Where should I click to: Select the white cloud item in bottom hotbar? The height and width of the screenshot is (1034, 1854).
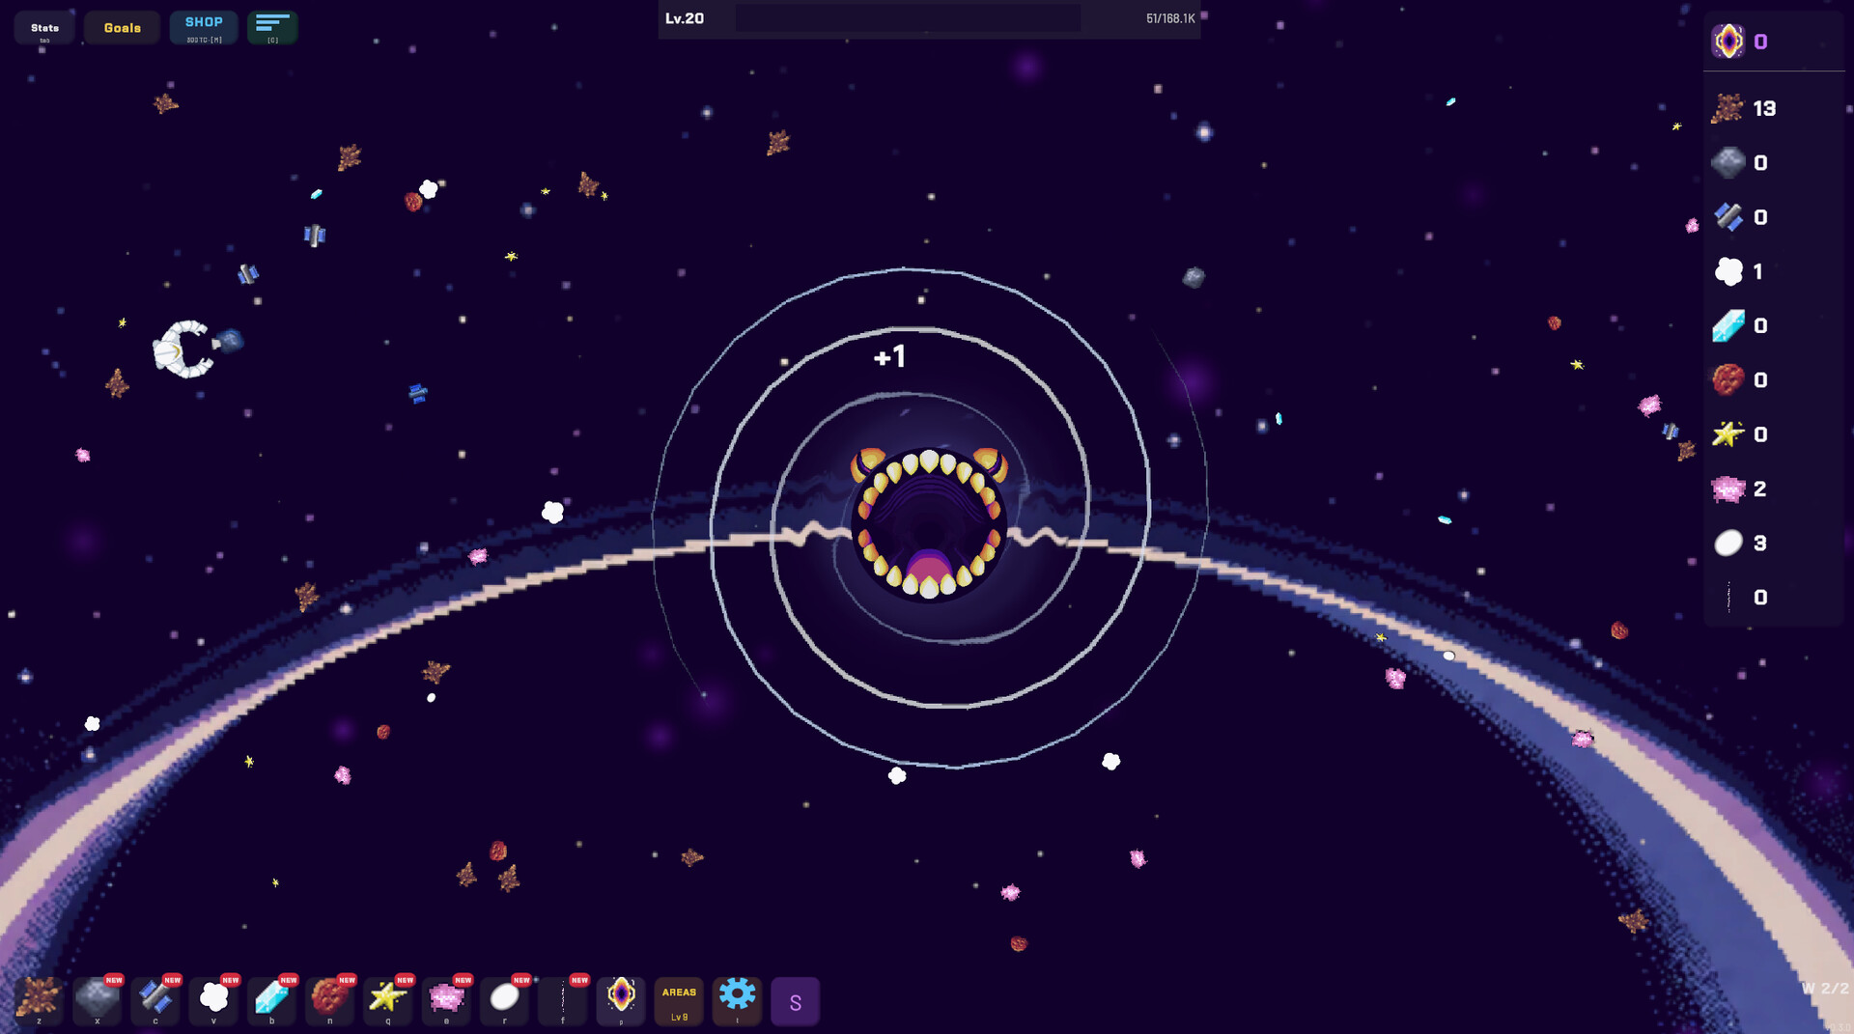pyautogui.click(x=213, y=1000)
